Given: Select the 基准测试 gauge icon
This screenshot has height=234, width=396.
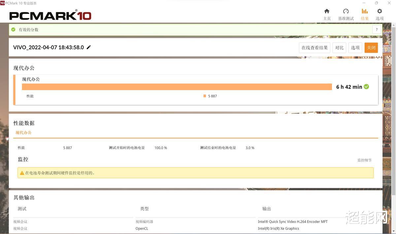Looking at the screenshot, I should tap(346, 11).
